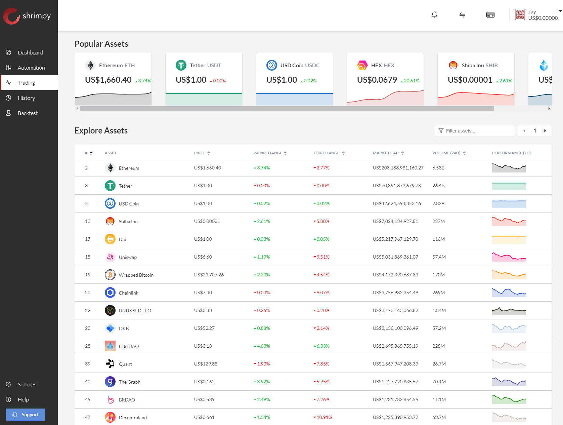Select Trading in sidebar
The image size is (563, 425).
click(x=29, y=83)
